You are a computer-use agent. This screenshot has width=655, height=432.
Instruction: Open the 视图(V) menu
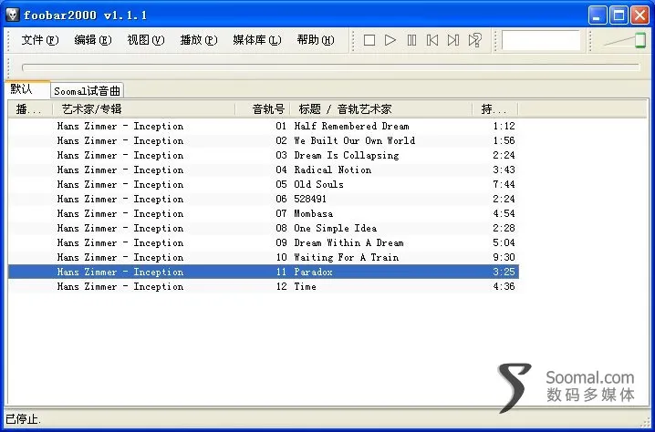(146, 40)
